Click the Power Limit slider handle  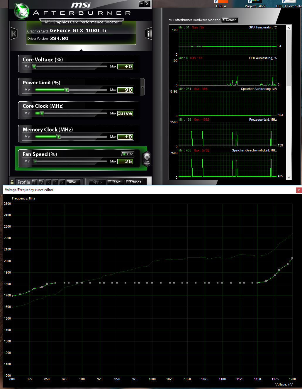[67, 90]
